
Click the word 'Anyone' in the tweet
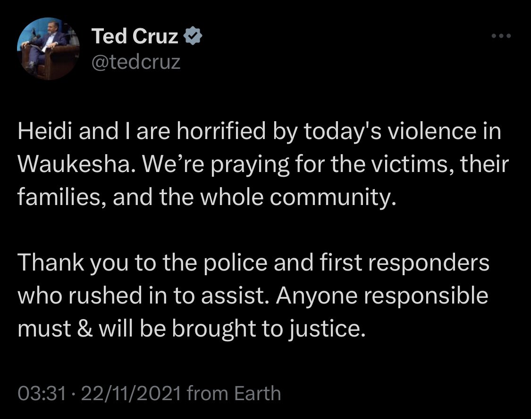317,296
